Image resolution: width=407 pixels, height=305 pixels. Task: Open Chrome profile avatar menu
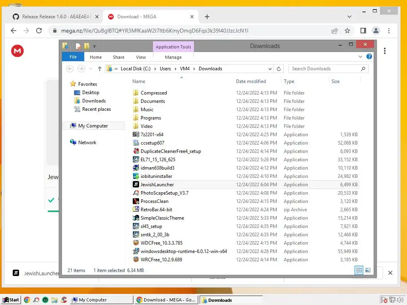pyautogui.click(x=376, y=31)
